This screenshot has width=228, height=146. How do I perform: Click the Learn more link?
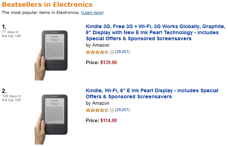point(93,13)
